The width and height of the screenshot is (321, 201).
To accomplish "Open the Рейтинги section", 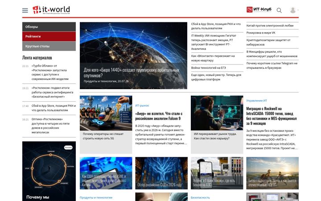I will (x=49, y=36).
